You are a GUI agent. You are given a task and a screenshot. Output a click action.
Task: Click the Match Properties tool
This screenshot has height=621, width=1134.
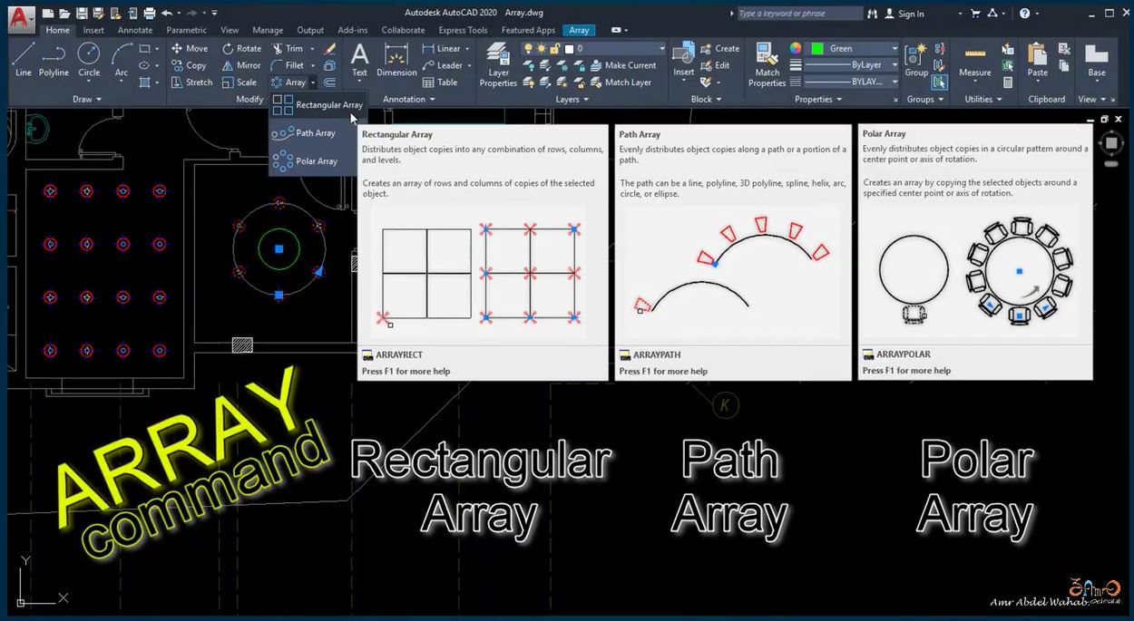[767, 65]
